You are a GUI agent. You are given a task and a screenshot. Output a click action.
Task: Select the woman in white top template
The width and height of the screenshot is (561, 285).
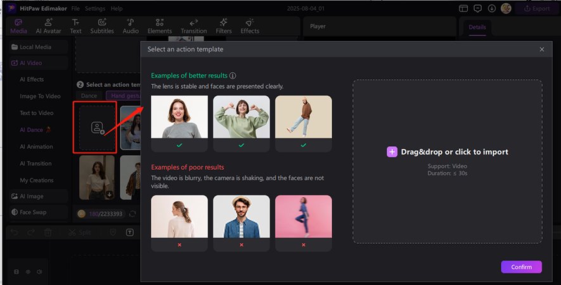(x=97, y=177)
